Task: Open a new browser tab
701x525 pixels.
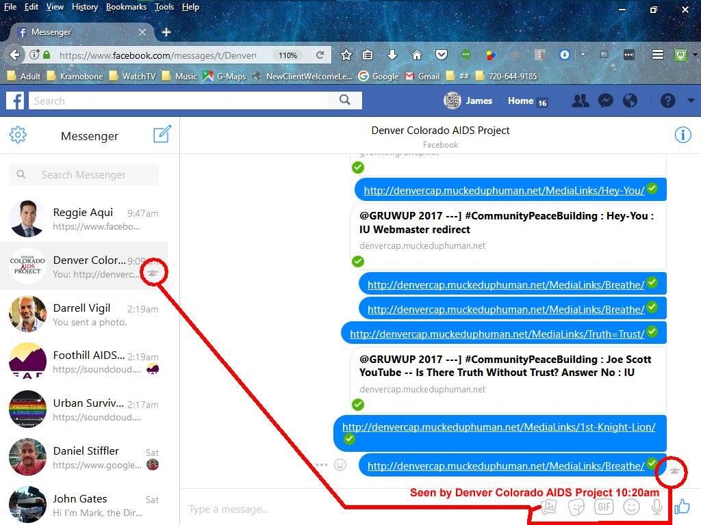Action: [x=166, y=32]
